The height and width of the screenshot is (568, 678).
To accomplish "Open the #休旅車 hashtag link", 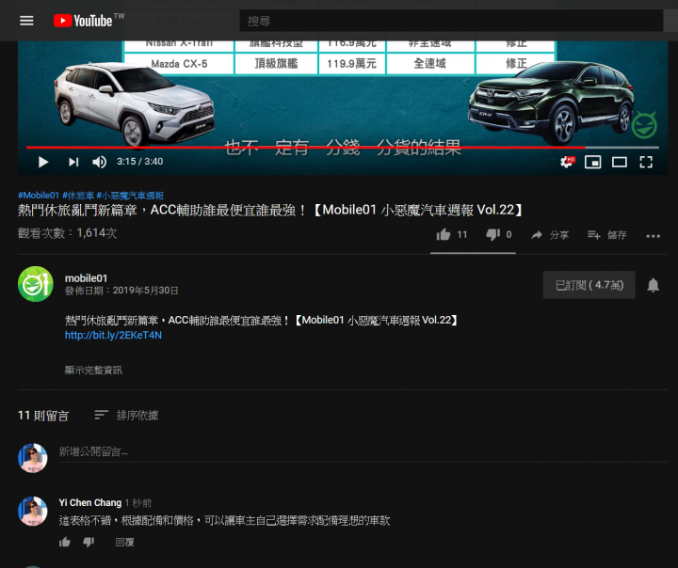I will (78, 196).
